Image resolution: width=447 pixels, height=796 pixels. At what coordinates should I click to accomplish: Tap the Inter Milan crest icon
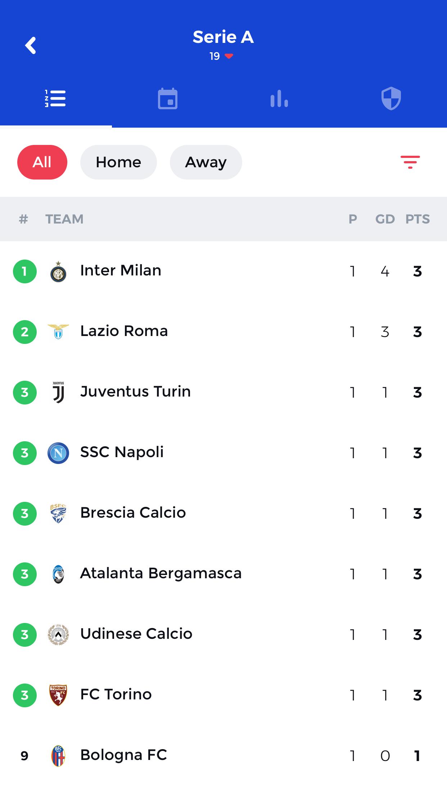point(58,272)
